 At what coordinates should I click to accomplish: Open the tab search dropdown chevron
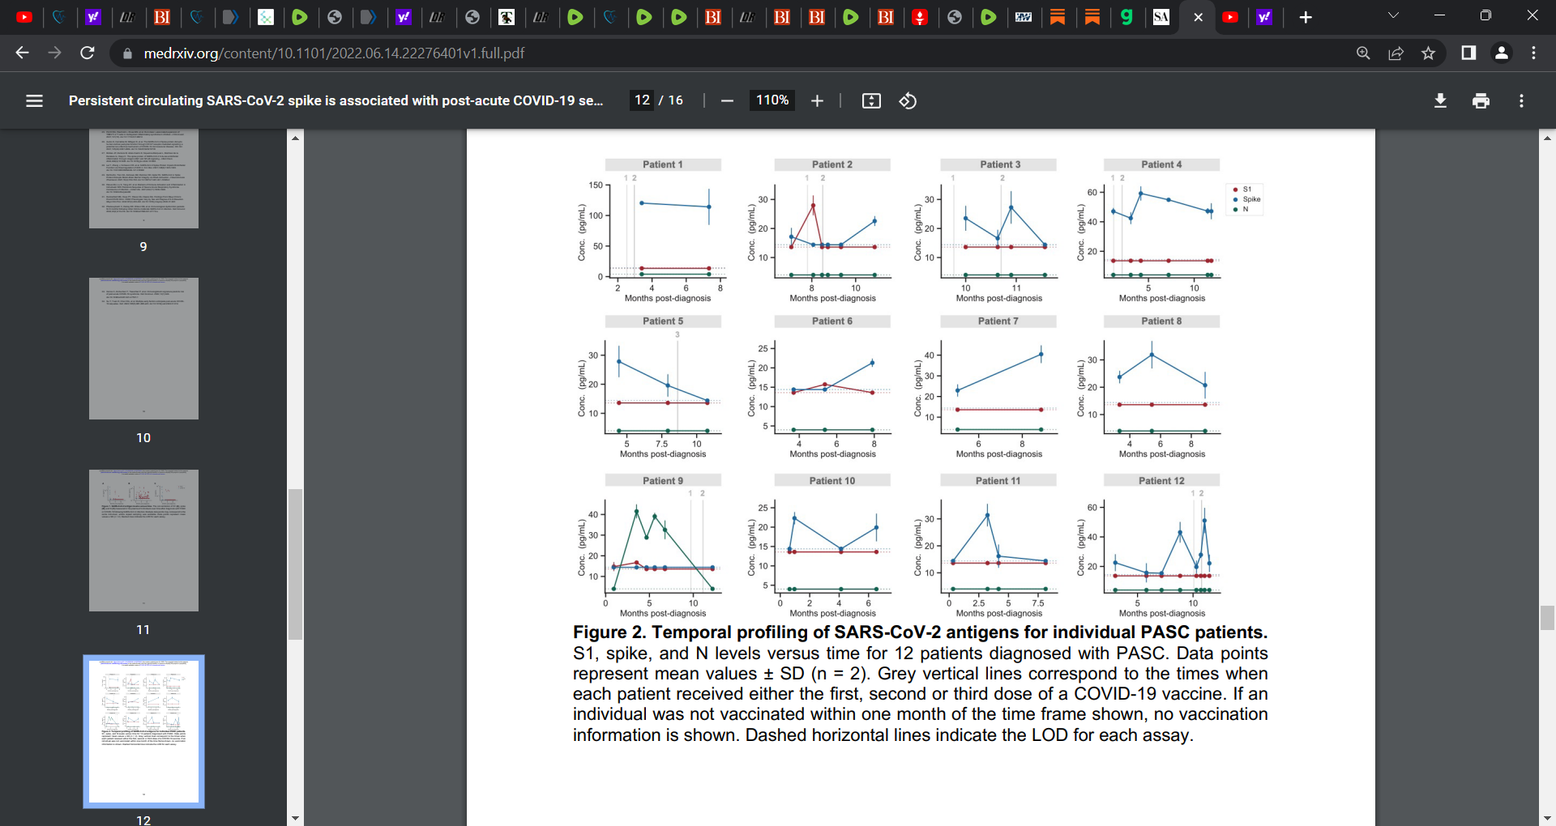(1393, 15)
